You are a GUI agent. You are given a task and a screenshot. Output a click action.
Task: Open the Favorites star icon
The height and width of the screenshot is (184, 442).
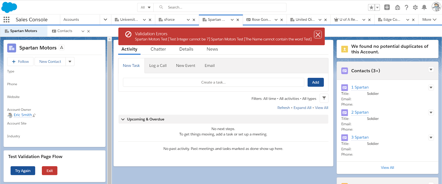point(371,7)
